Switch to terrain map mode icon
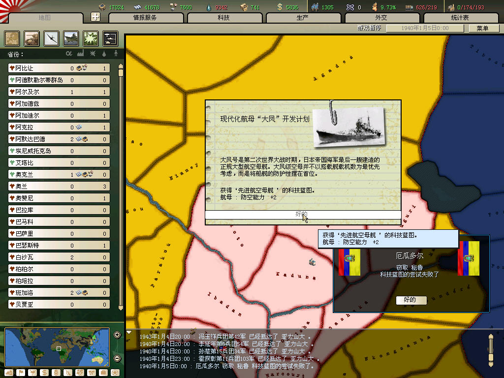This screenshot has height=378, width=504. [x=10, y=373]
